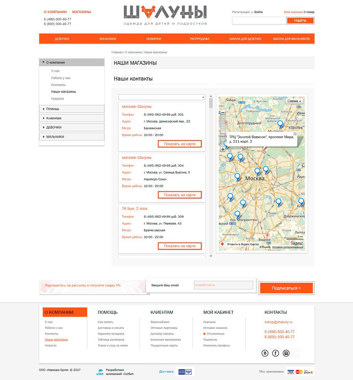Open the Facebook icon in footer
This screenshot has width=353, height=380.
tap(276, 353)
